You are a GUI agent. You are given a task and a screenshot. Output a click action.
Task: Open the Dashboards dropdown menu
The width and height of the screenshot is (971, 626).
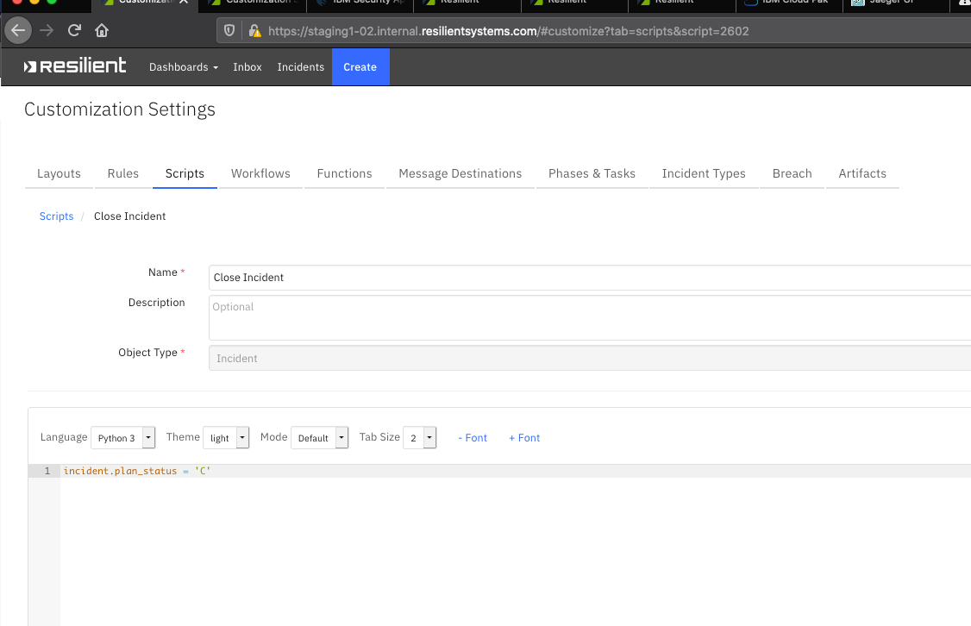point(184,67)
